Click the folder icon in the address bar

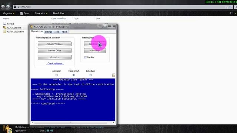point(15,7)
